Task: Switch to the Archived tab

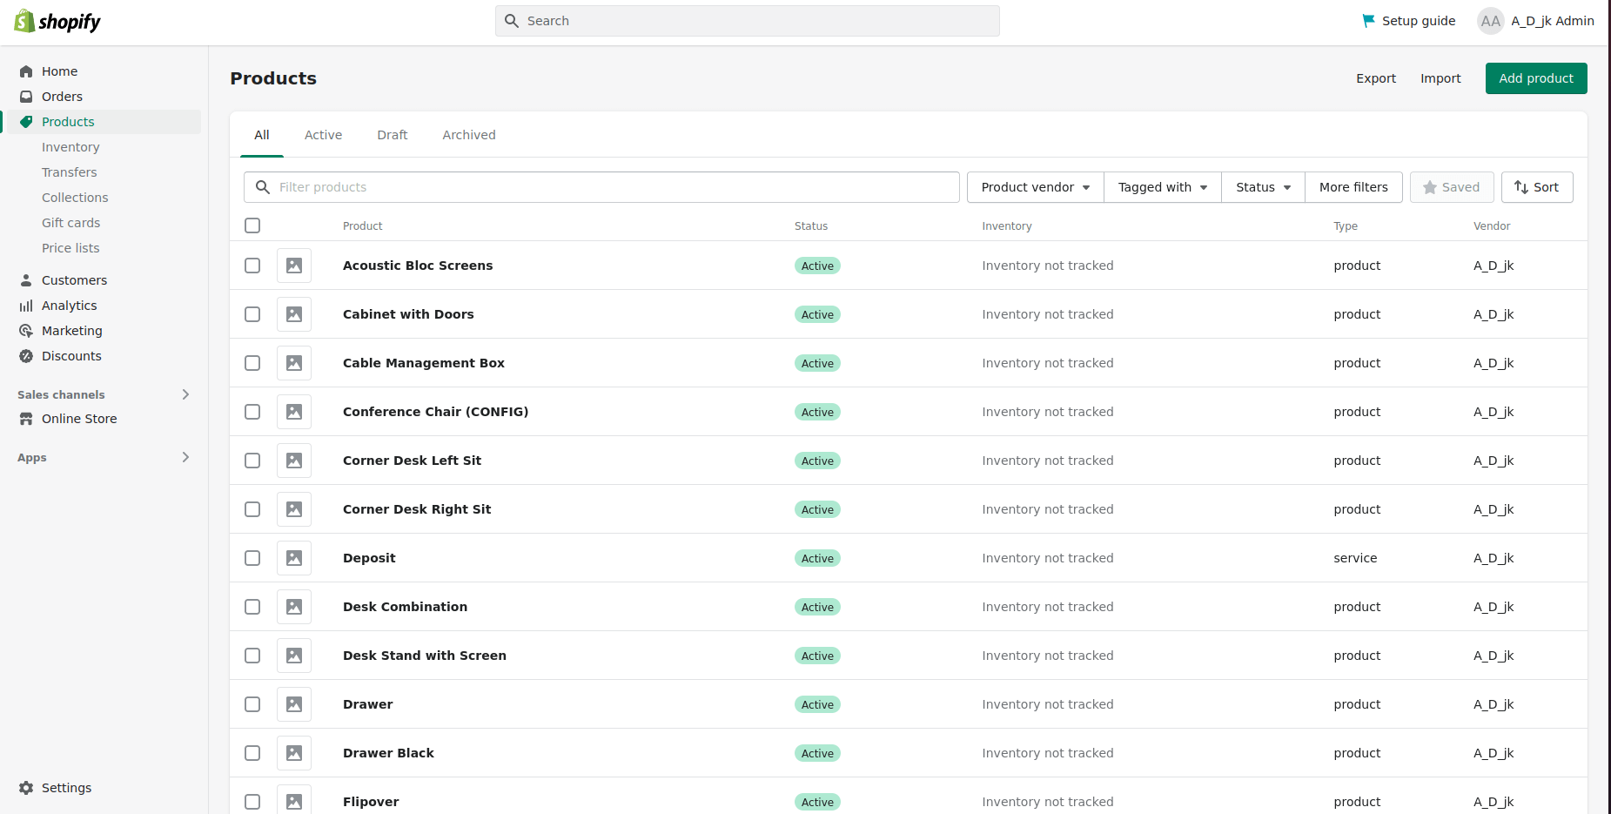Action: pyautogui.click(x=469, y=135)
